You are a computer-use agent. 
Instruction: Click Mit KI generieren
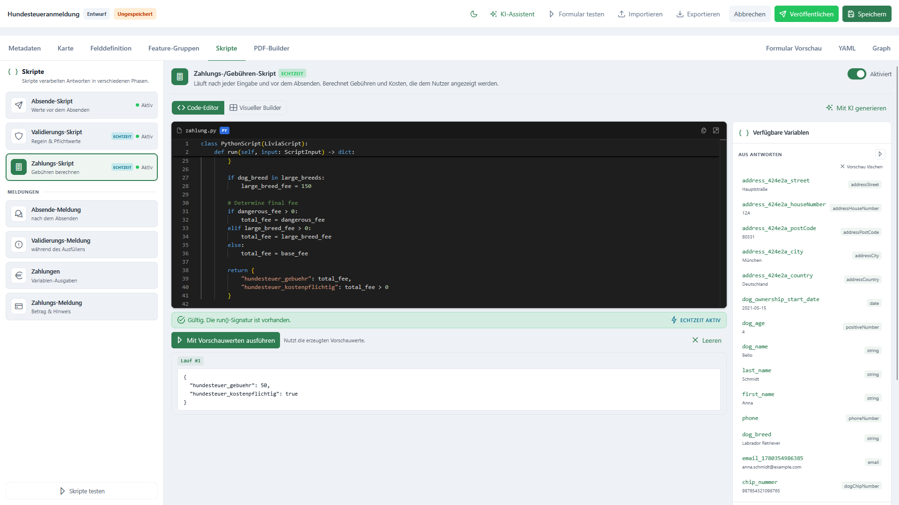click(856, 108)
